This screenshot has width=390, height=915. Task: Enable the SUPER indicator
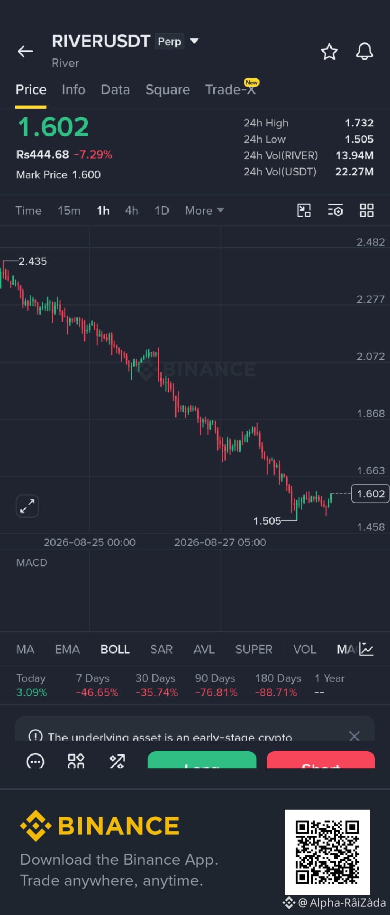[x=254, y=649]
